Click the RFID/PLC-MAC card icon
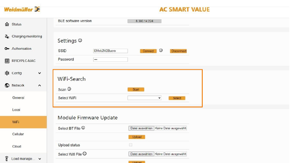 7,61
